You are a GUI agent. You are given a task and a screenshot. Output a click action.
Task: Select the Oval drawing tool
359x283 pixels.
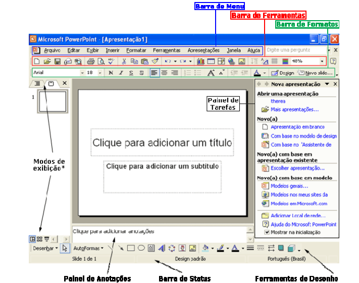[x=141, y=248]
